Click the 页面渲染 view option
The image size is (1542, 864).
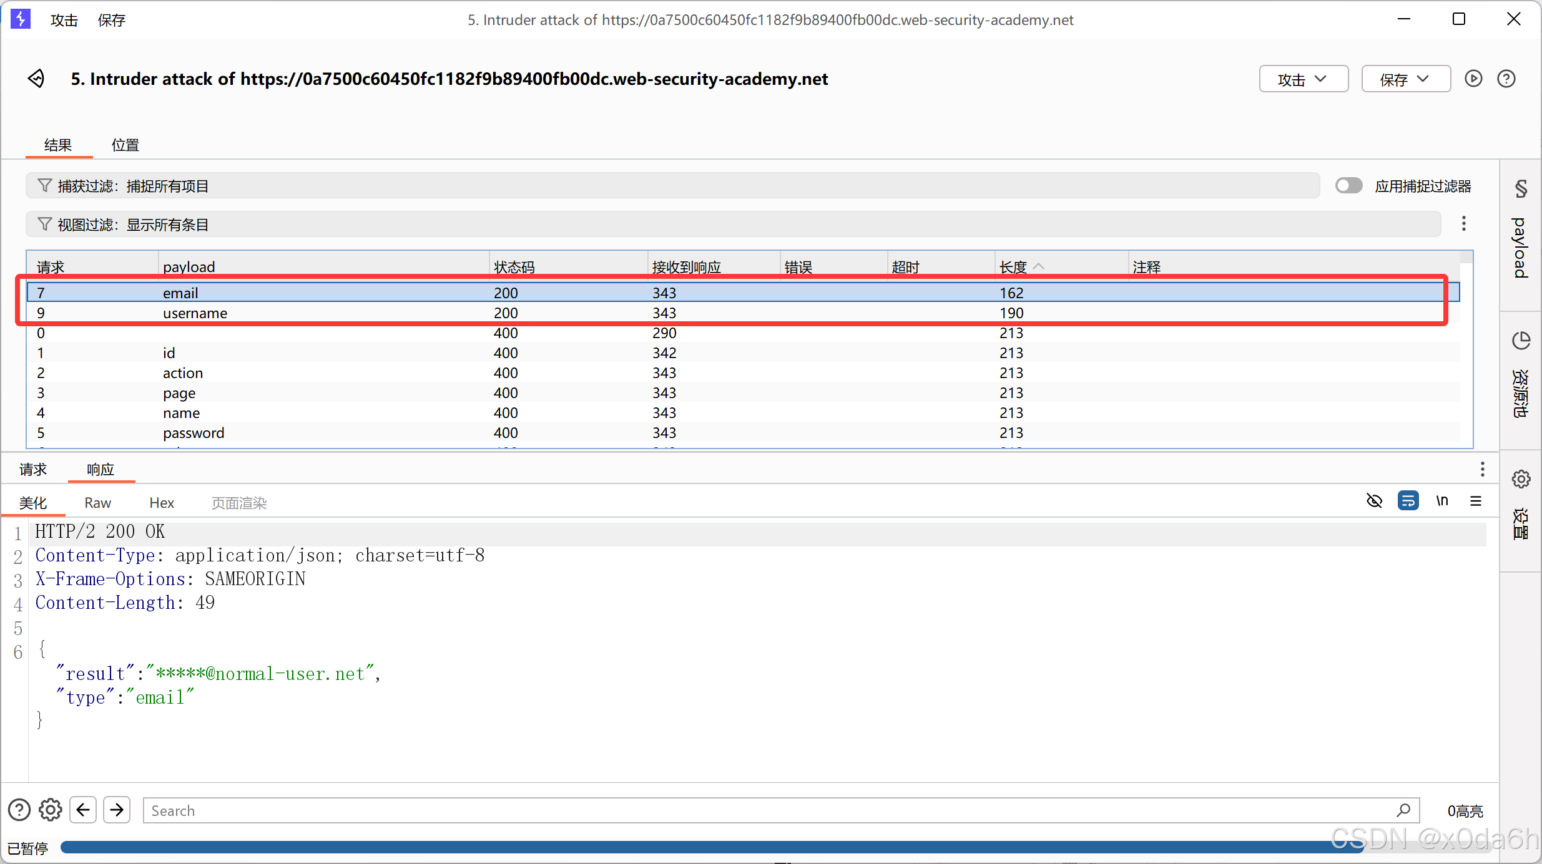[x=238, y=502]
